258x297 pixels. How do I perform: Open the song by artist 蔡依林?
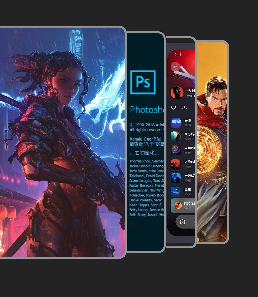(183, 150)
